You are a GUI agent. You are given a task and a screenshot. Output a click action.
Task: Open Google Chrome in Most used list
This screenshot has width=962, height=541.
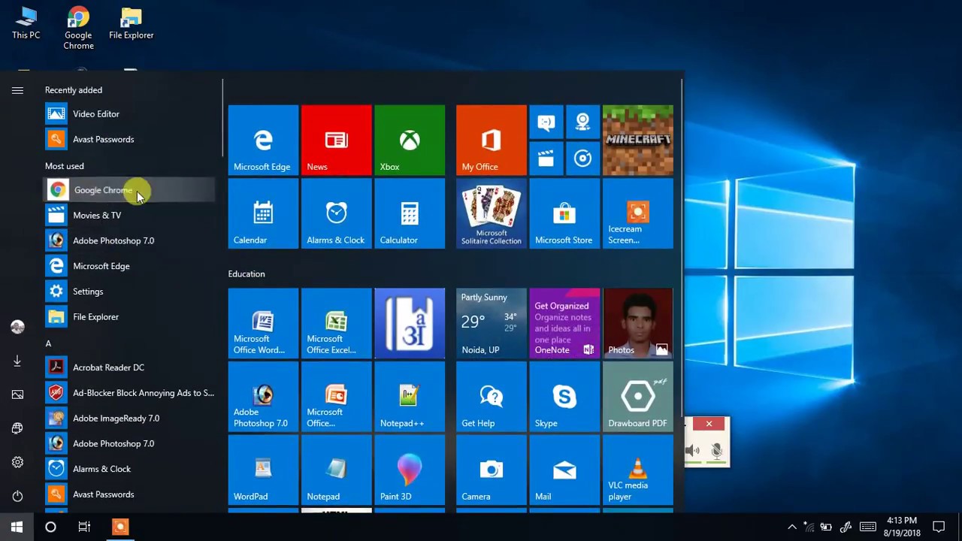click(x=129, y=190)
